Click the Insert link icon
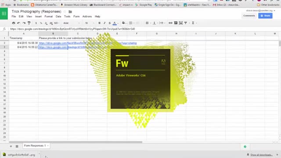The width and height of the screenshot is (281, 158). coord(170,23)
